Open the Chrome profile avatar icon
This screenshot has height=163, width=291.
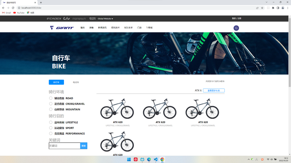[283, 8]
